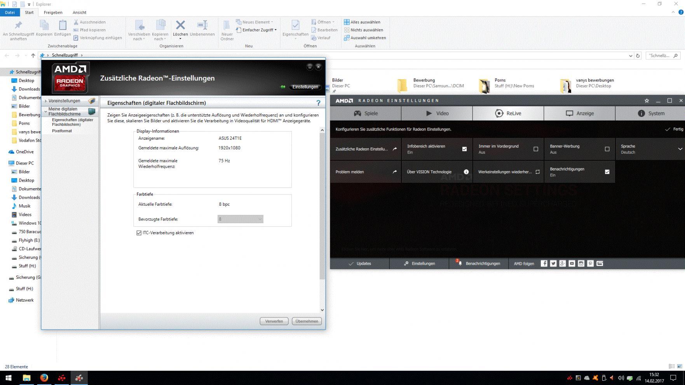Open the help question mark icon

318,103
